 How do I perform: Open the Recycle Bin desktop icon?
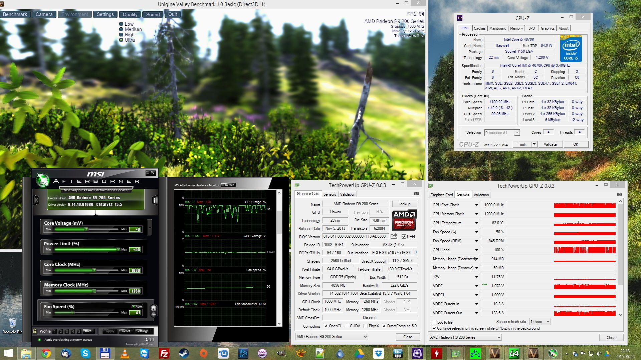tap(12, 326)
